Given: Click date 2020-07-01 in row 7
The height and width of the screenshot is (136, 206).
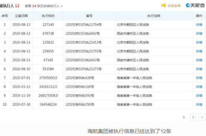Looking at the screenshot, I should (x=21, y=78).
